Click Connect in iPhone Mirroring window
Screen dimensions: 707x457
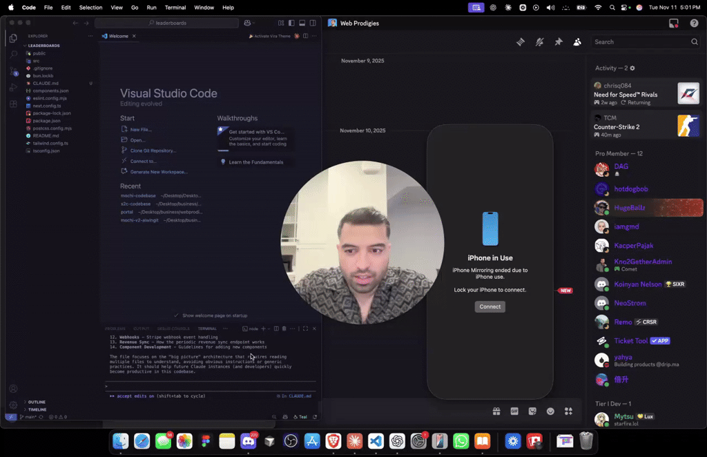click(x=490, y=307)
